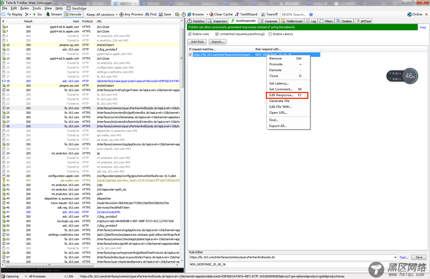Open the Log tab
This screenshot has height=279, width=430.
pos(311,21)
